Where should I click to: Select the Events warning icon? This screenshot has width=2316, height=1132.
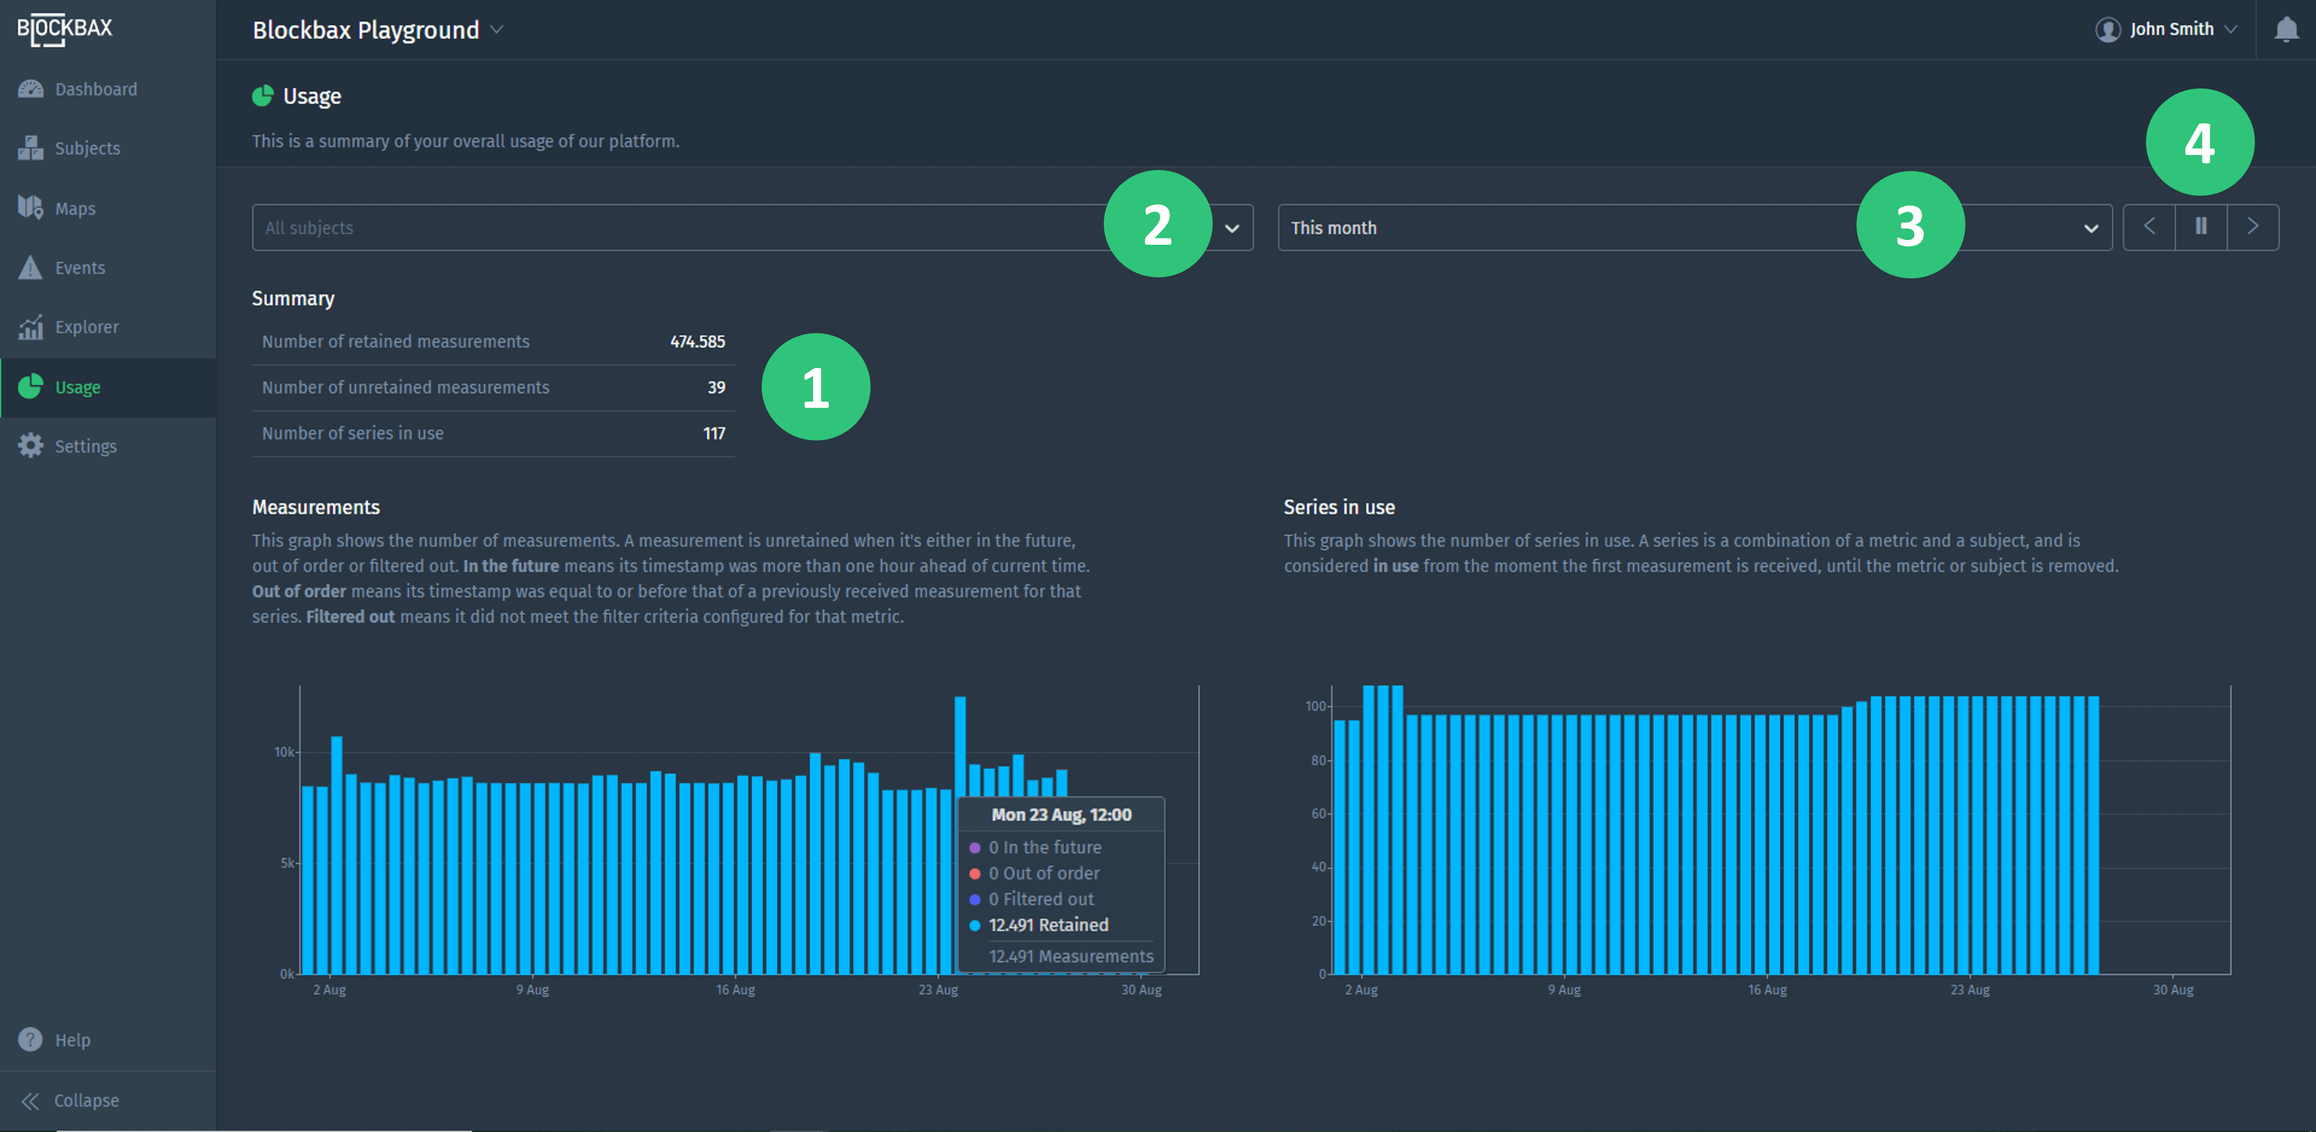[29, 267]
